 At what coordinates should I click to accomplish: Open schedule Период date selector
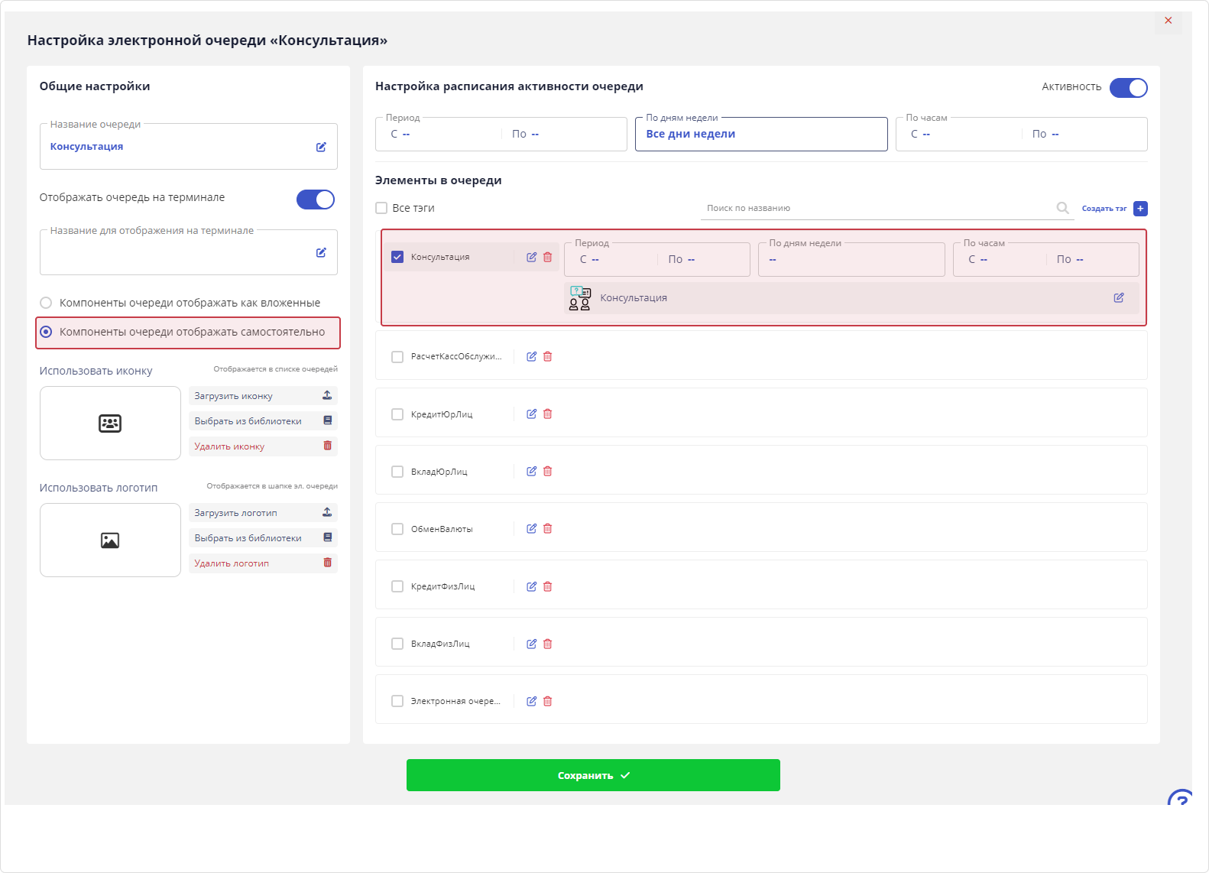501,135
